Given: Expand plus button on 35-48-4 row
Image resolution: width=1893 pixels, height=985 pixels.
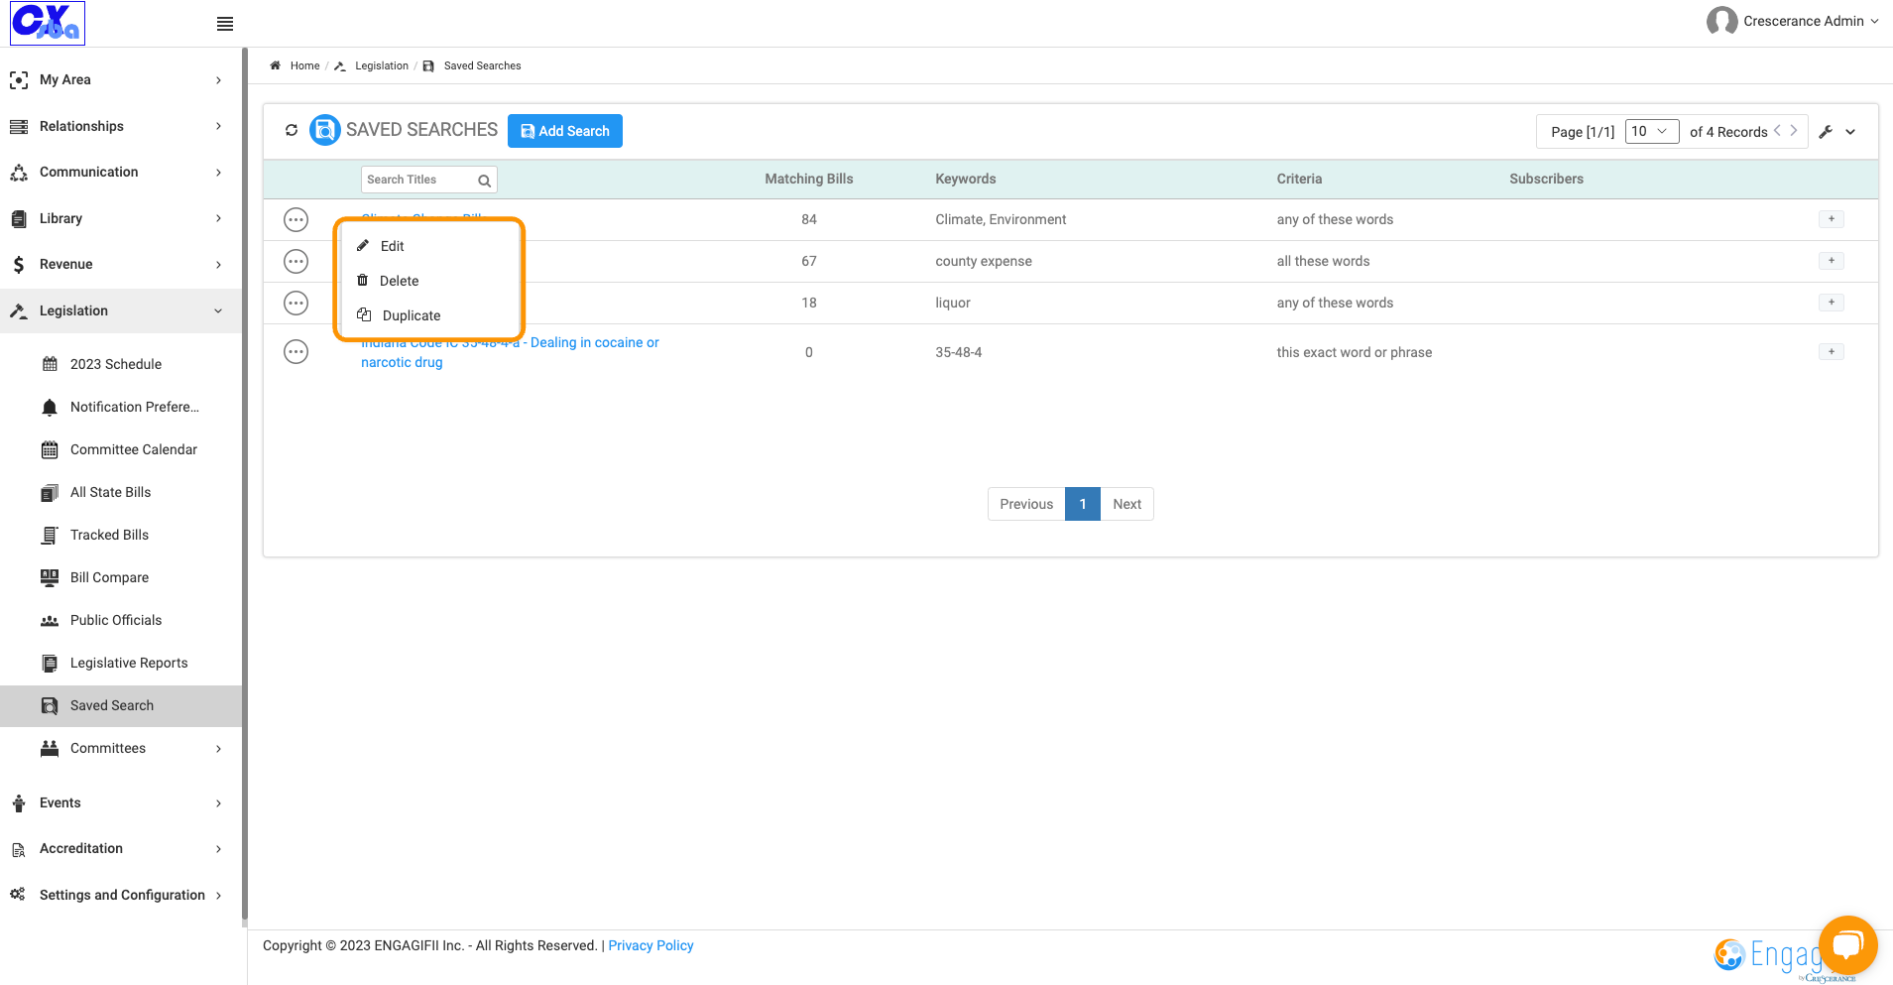Looking at the screenshot, I should point(1831,352).
